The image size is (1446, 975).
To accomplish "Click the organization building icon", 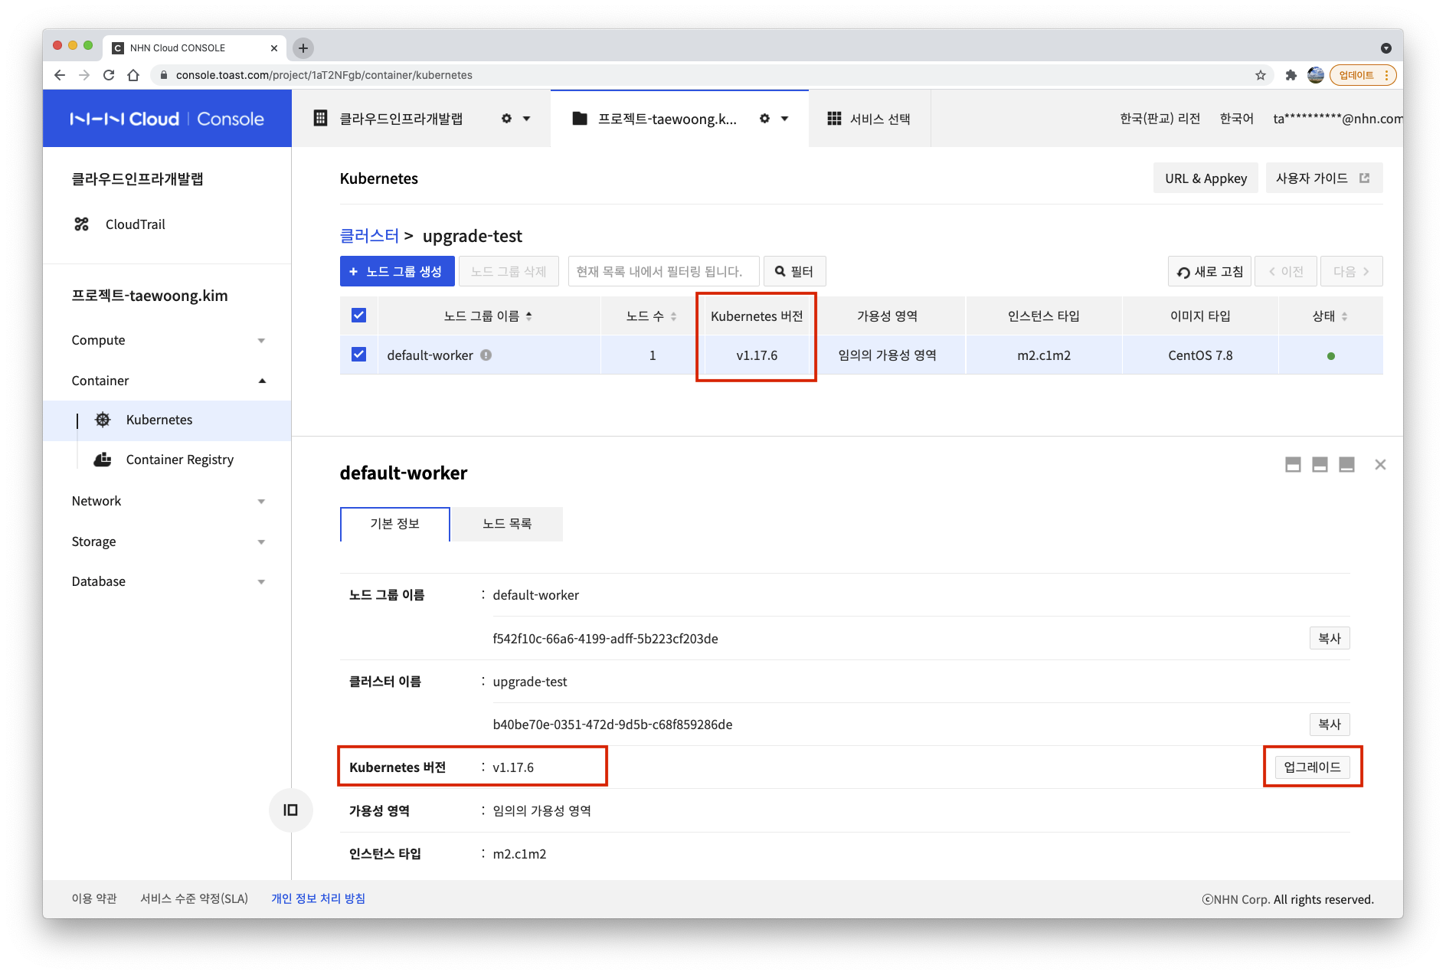I will coord(321,118).
